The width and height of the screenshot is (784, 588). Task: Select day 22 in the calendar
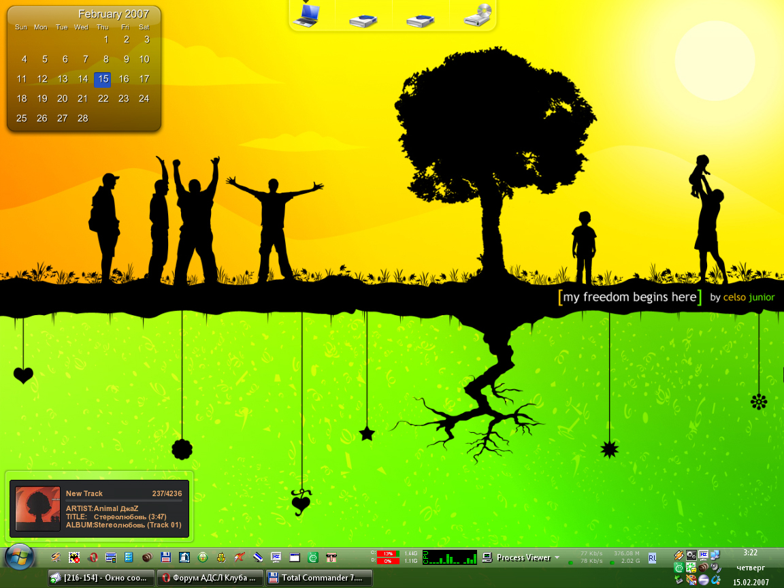[x=103, y=99]
